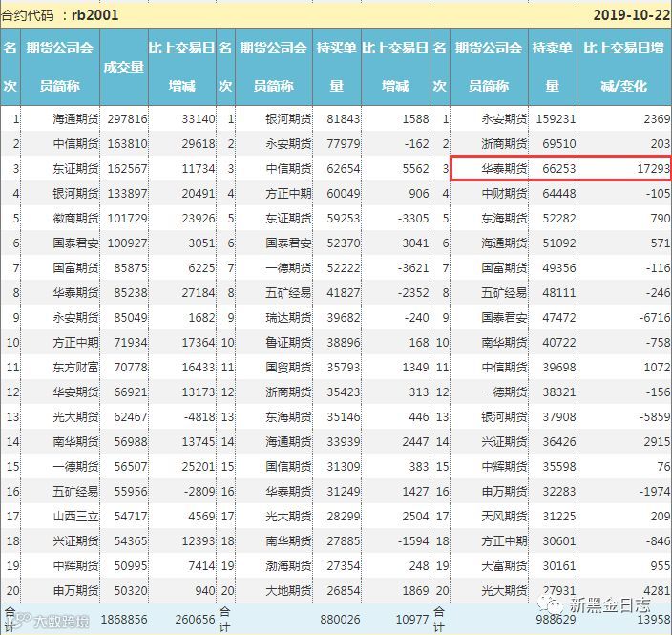Select long position value 52370
Viewport: 672px width, 635px height.
(x=344, y=243)
